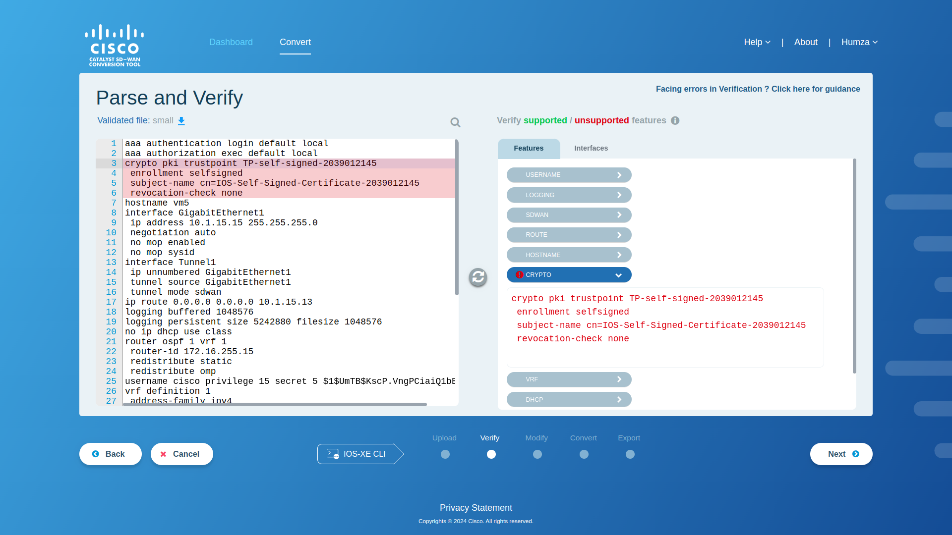
Task: Open the Humza user menu
Action: coord(859,42)
